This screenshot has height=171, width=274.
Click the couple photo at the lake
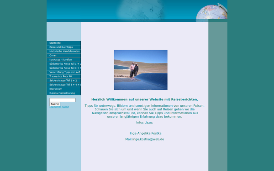(141, 70)
